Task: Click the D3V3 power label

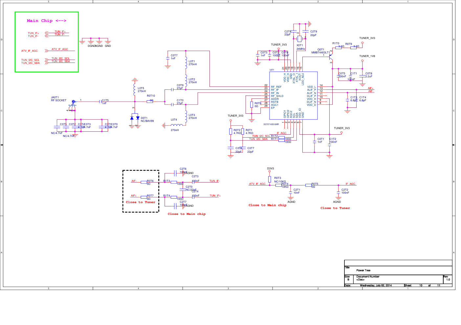Action: (x=271, y=169)
